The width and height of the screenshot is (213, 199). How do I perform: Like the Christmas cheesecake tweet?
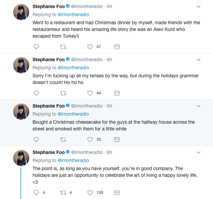(x=90, y=140)
